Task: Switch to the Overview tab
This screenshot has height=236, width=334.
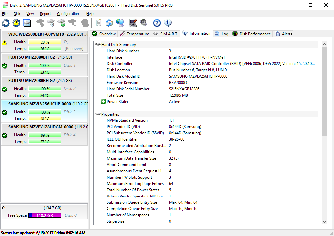Action: [x=104, y=34]
